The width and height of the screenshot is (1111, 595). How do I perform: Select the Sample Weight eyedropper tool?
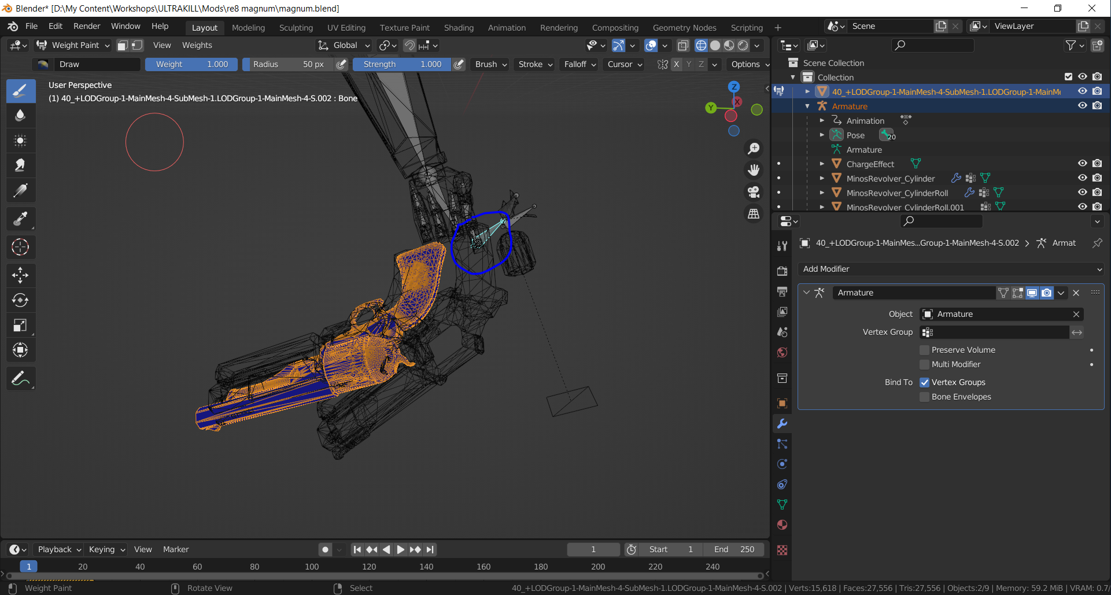(x=20, y=219)
